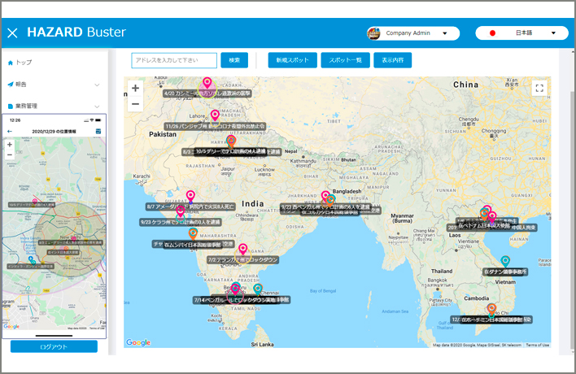576x374 pixels.
Task: Click the Japan flag icon
Action: (x=492, y=33)
